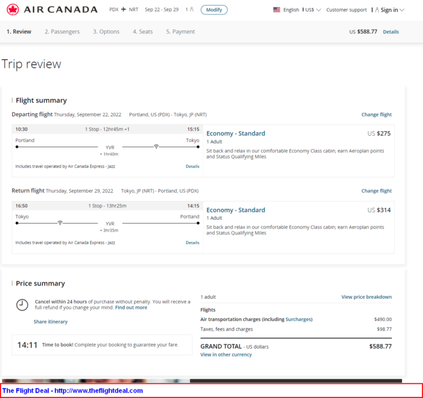This screenshot has height=398, width=423.
Task: Click the YVR stop on departing flight
Action: pyautogui.click(x=110, y=147)
